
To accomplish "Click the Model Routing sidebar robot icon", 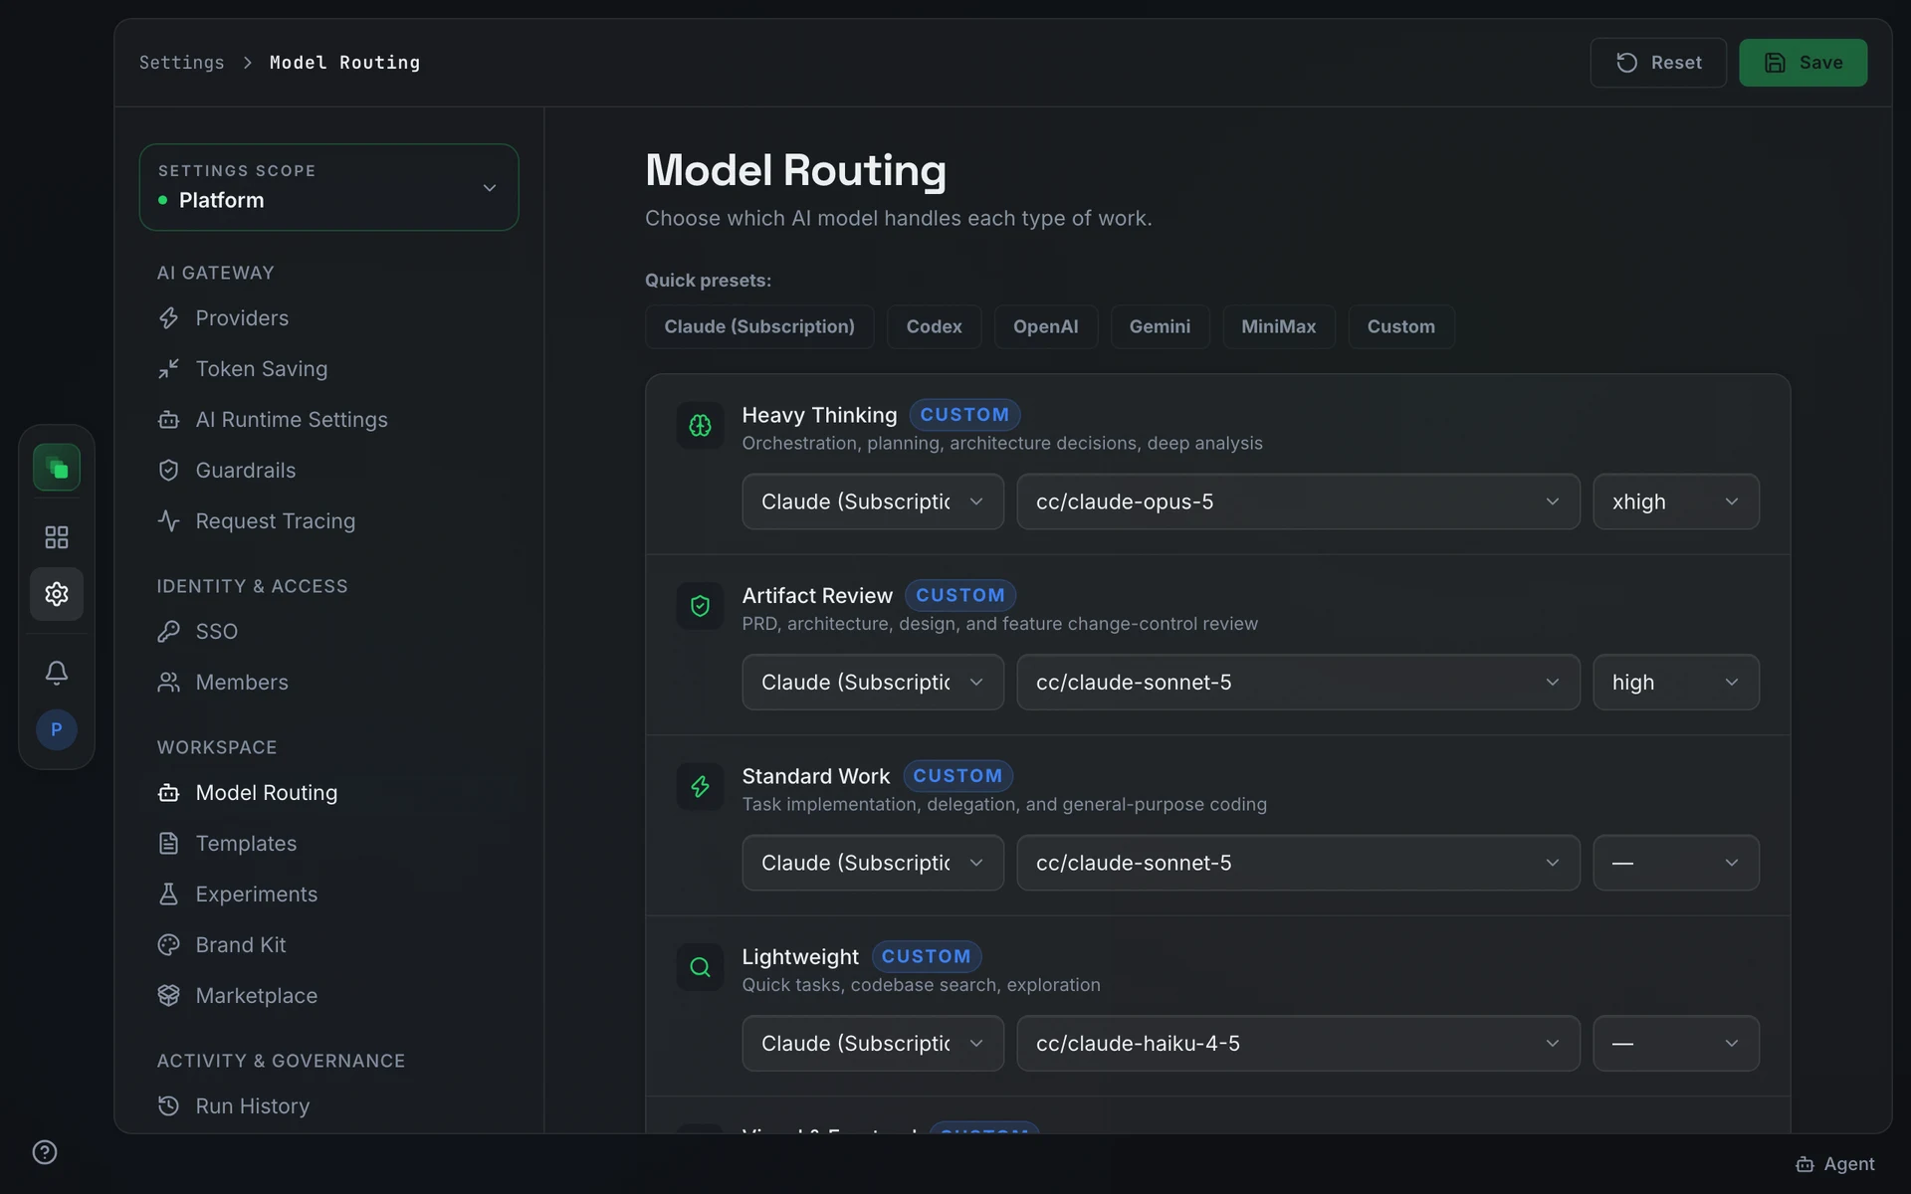I will (x=169, y=793).
